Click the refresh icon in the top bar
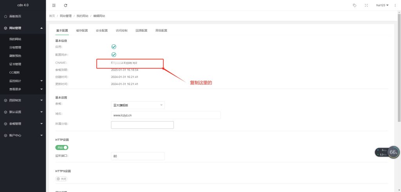Viewport: 401px width, 192px height. [65, 5]
